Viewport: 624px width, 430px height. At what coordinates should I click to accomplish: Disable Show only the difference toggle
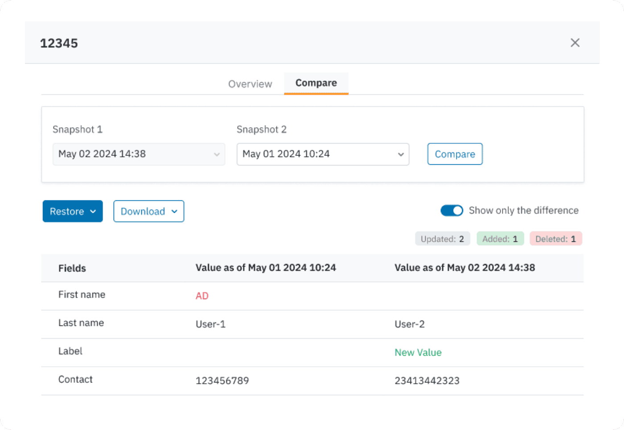click(452, 211)
